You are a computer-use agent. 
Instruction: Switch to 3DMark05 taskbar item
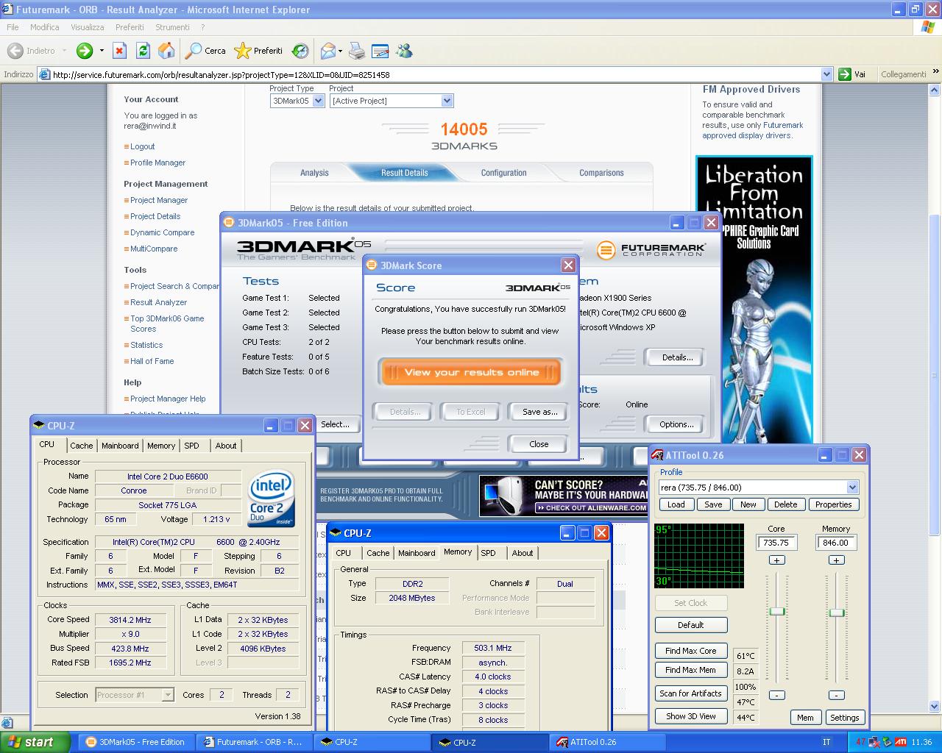[135, 742]
